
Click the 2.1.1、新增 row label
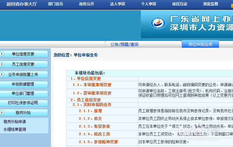pos(90,111)
